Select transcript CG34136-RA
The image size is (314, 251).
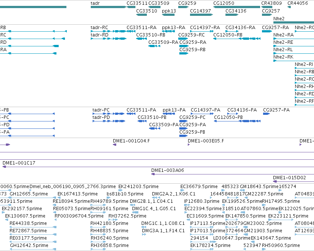tap(232, 31)
